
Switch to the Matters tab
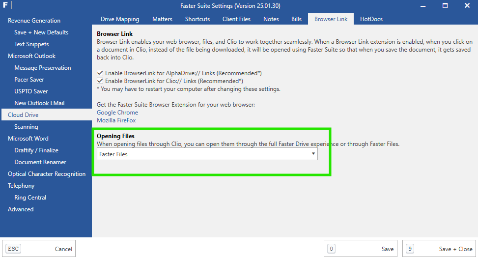coord(162,19)
